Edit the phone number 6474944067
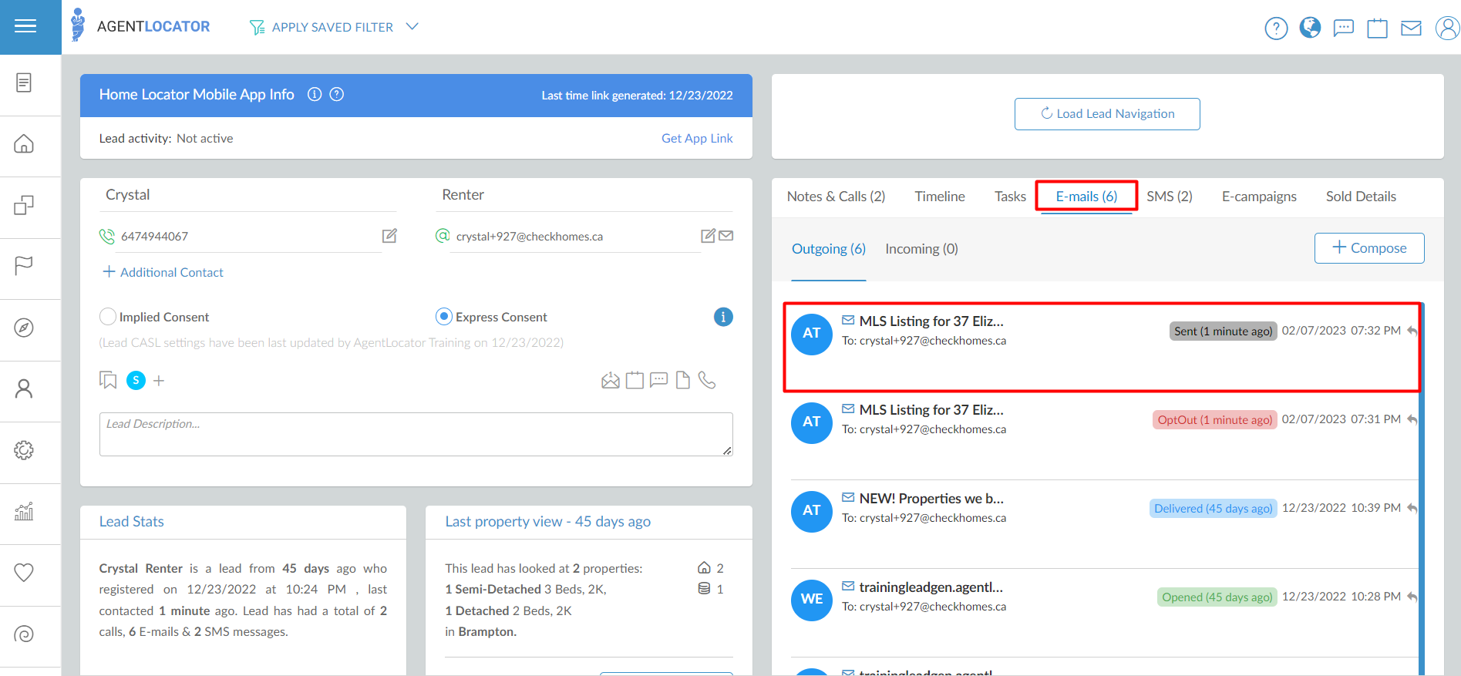1461x676 pixels. tap(389, 236)
